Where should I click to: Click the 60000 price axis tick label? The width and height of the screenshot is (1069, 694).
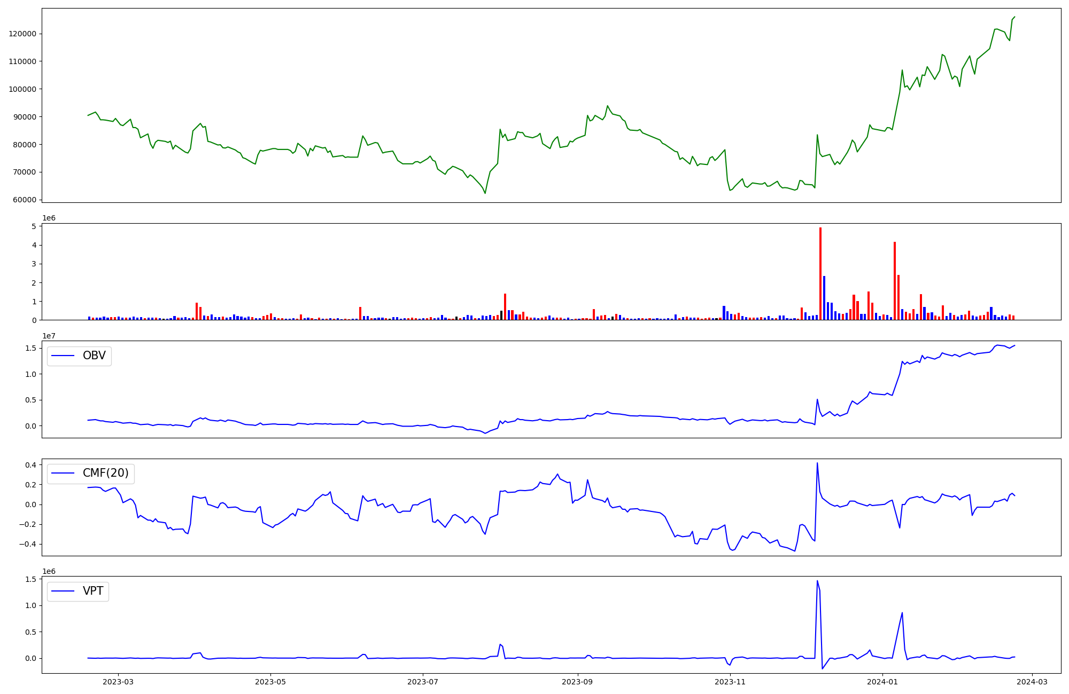coord(24,200)
